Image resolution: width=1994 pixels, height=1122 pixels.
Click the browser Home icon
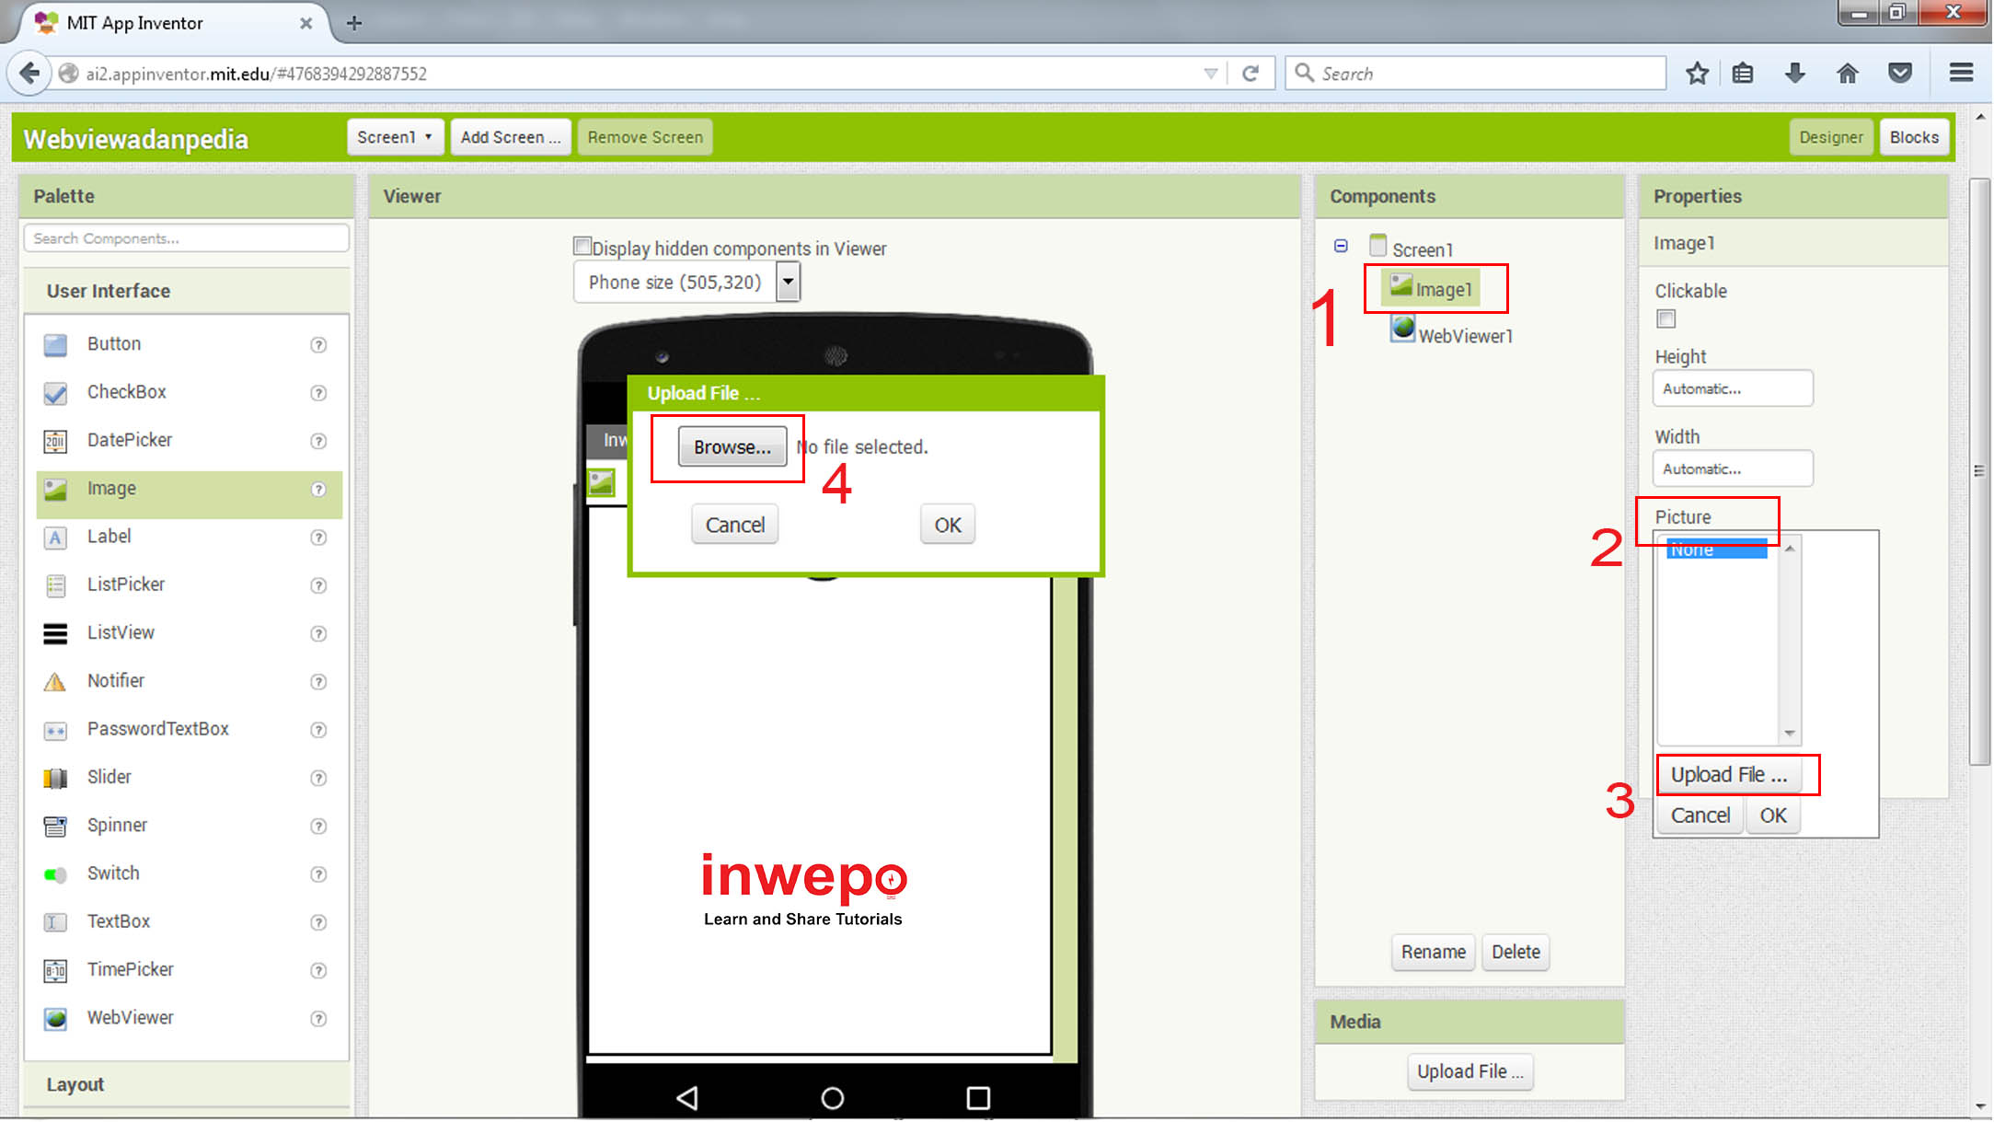pos(1847,74)
